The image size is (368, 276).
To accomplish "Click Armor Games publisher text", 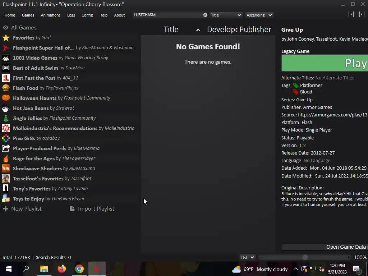I will tap(318, 107).
